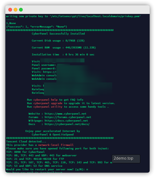This screenshot has height=178, width=155.
Task: Click the green maximize window button
Action: click(x=21, y=10)
